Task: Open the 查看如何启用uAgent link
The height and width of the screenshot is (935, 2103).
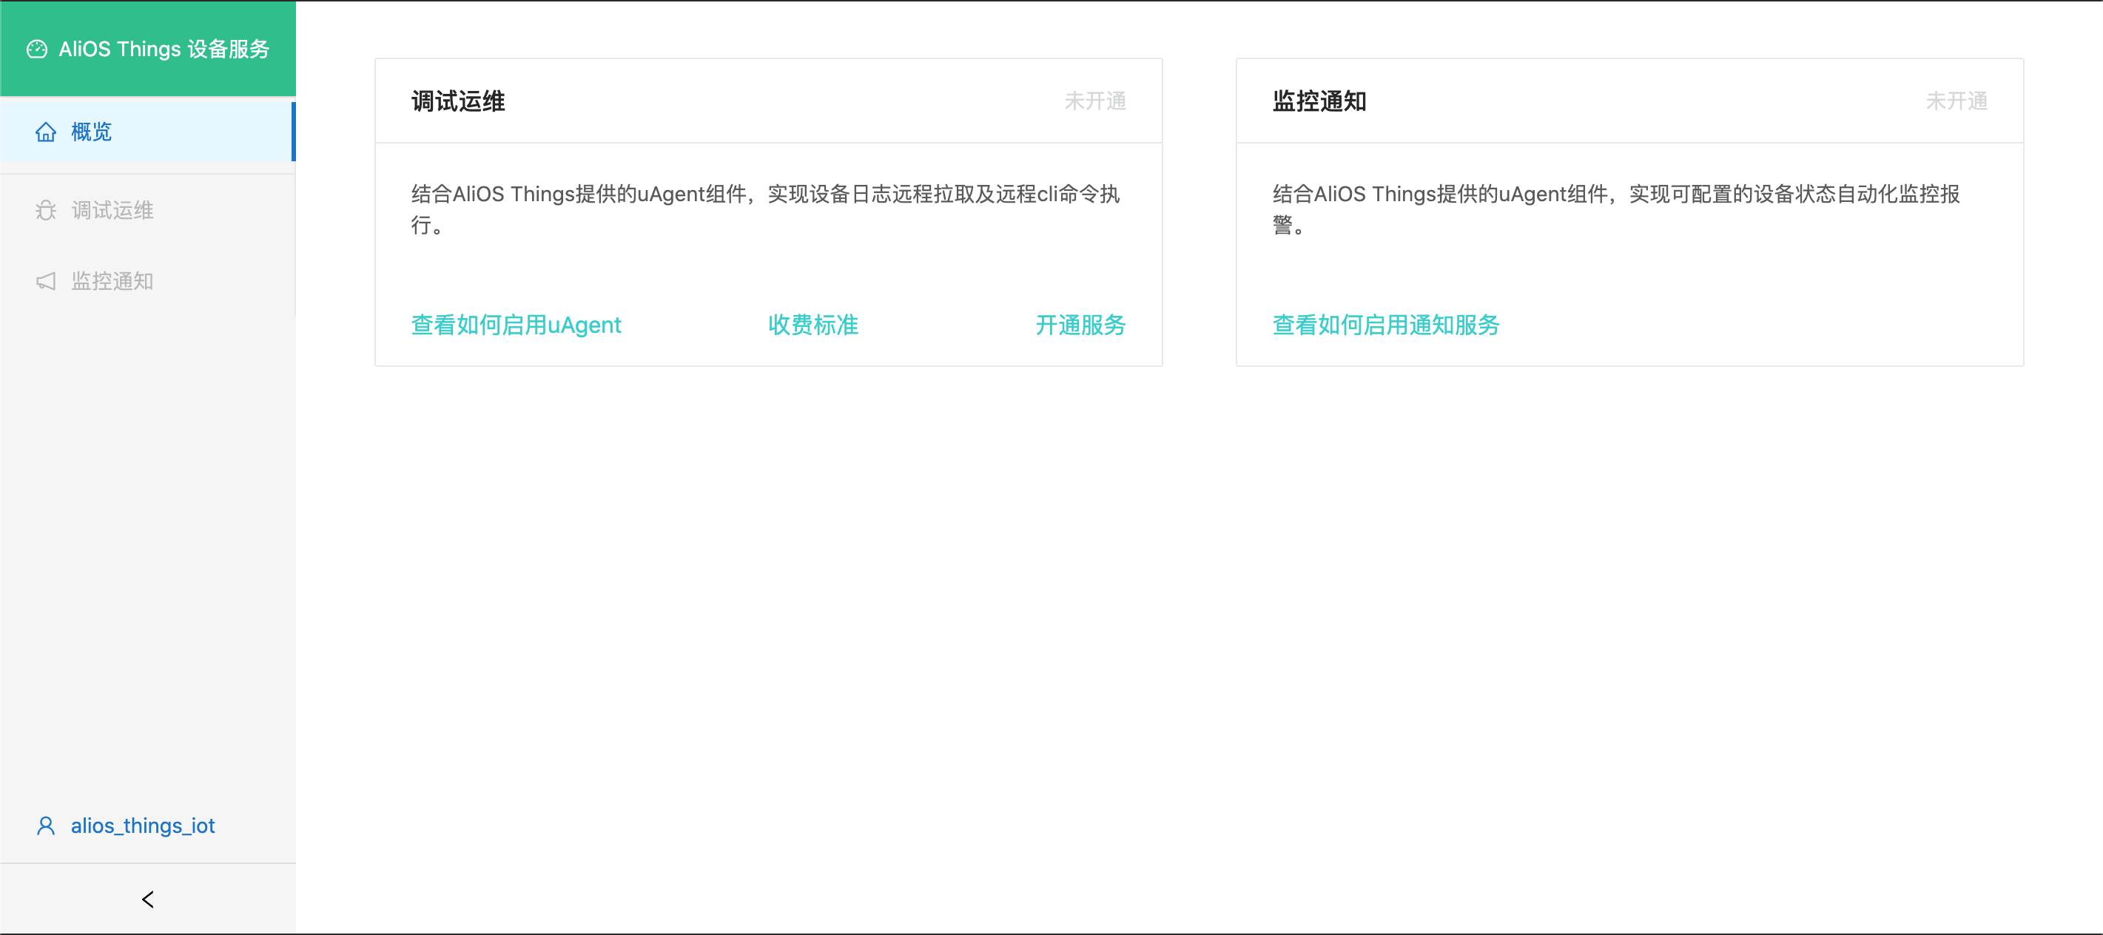Action: click(x=516, y=325)
